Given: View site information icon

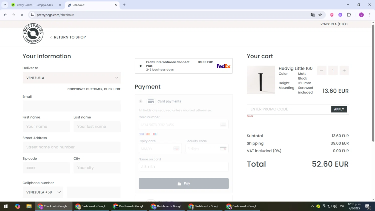Looking at the screenshot, I should pos(32,15).
